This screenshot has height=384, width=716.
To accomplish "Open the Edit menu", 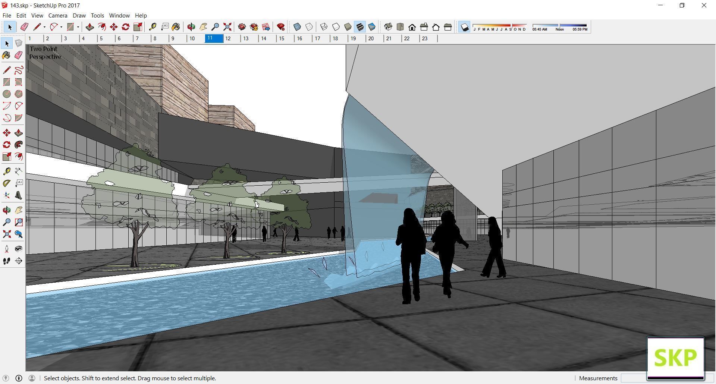I will click(21, 16).
